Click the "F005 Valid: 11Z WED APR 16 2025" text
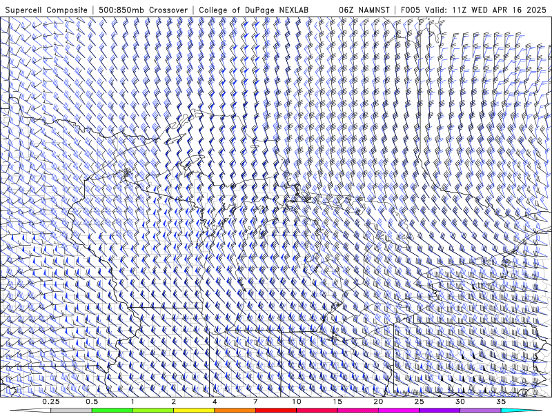This screenshot has width=552, height=414. [x=473, y=10]
